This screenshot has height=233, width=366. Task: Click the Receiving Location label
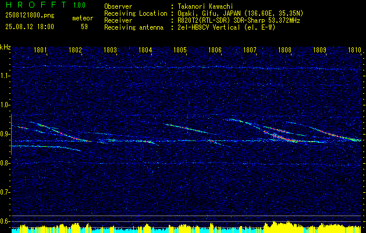tap(136, 13)
